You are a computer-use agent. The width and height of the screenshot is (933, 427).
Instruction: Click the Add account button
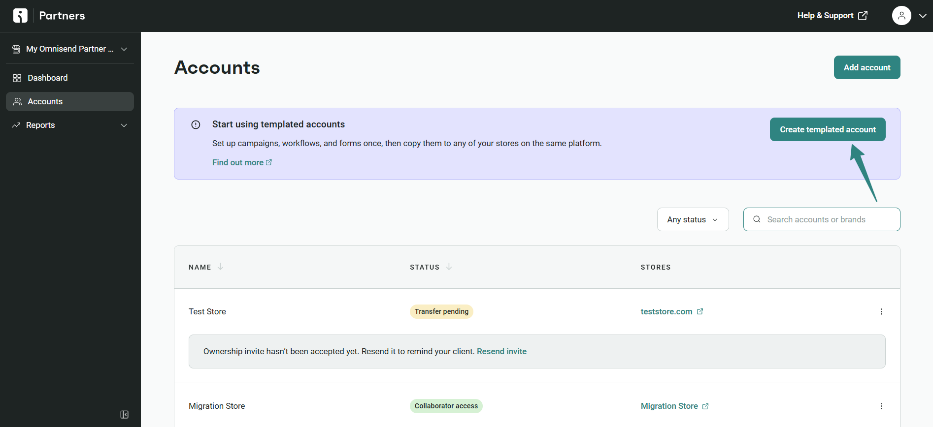[x=866, y=67]
